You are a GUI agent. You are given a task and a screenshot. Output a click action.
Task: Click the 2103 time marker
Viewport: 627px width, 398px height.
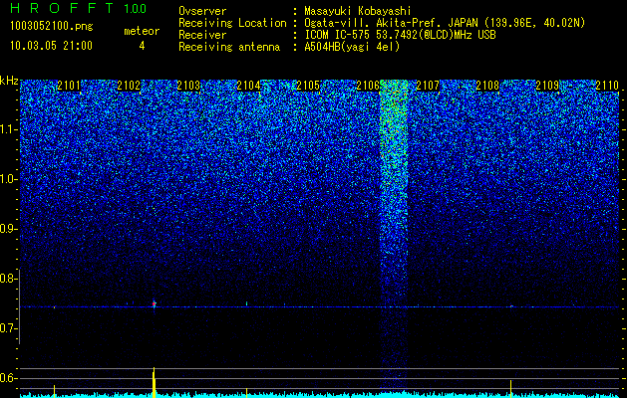pos(188,86)
